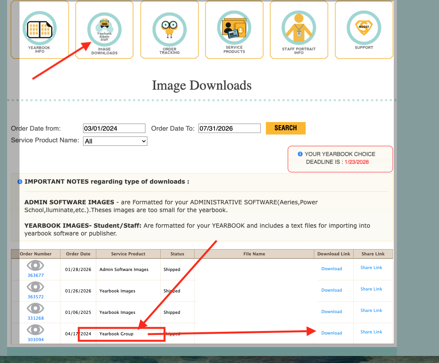Open Share Link for order 363677

click(x=371, y=267)
